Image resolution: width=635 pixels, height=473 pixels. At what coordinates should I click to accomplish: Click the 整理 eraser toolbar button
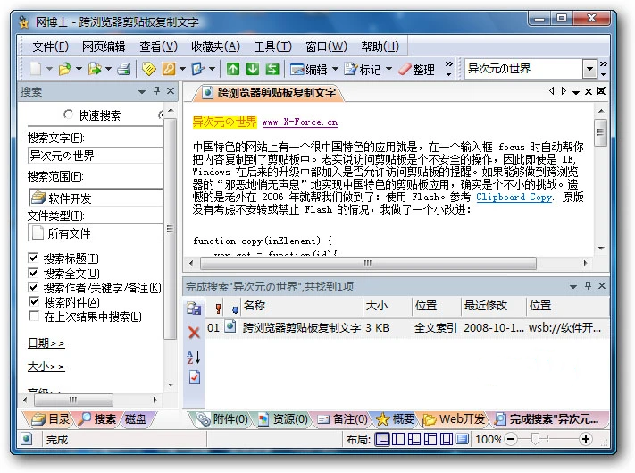(416, 70)
